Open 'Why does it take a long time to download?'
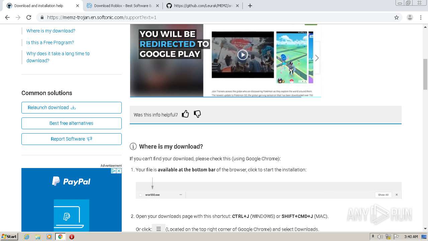 (x=58, y=57)
